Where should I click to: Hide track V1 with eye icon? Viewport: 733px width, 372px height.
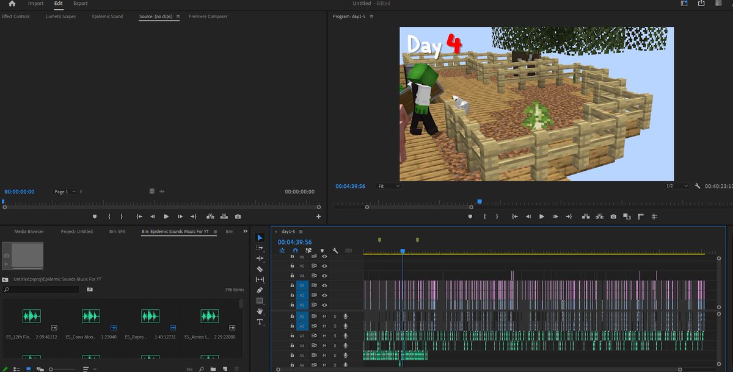324,304
